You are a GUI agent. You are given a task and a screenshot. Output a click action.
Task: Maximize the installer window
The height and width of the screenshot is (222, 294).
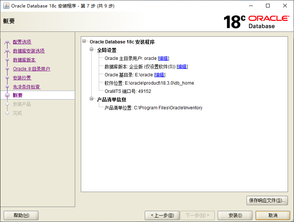tap(268, 6)
